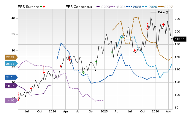
Task: Select the 2025 dashed blue legend entry
Action: (134, 7)
